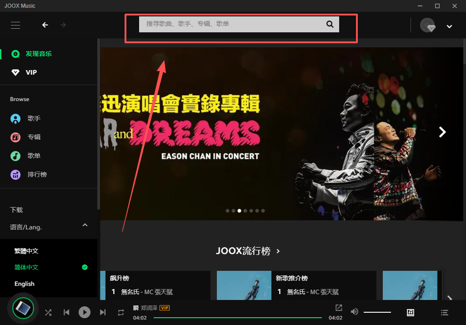Select 繁體中文 language
The height and width of the screenshot is (325, 466).
[26, 251]
